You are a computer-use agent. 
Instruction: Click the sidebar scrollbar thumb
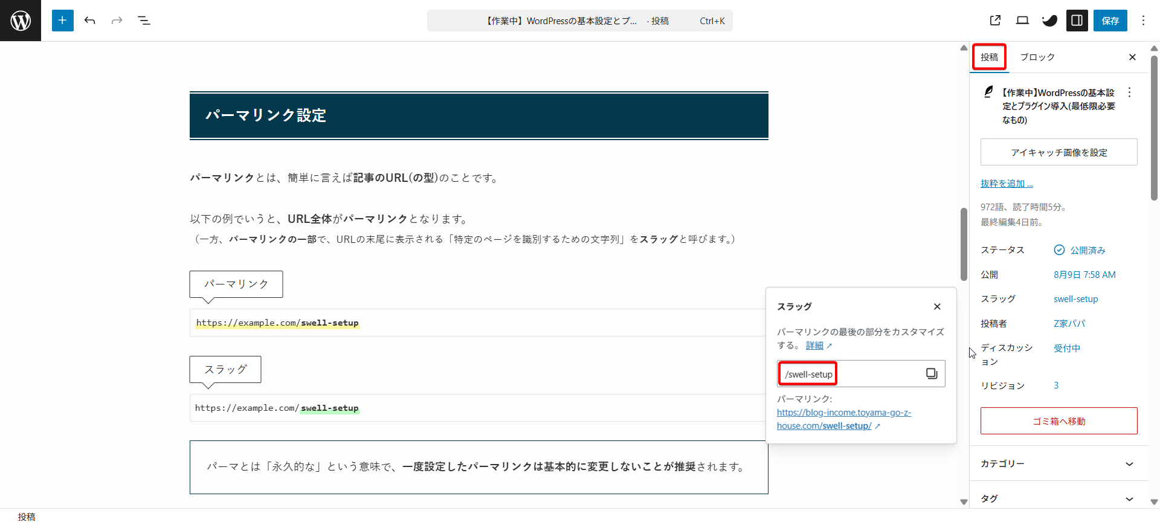pos(1154,128)
